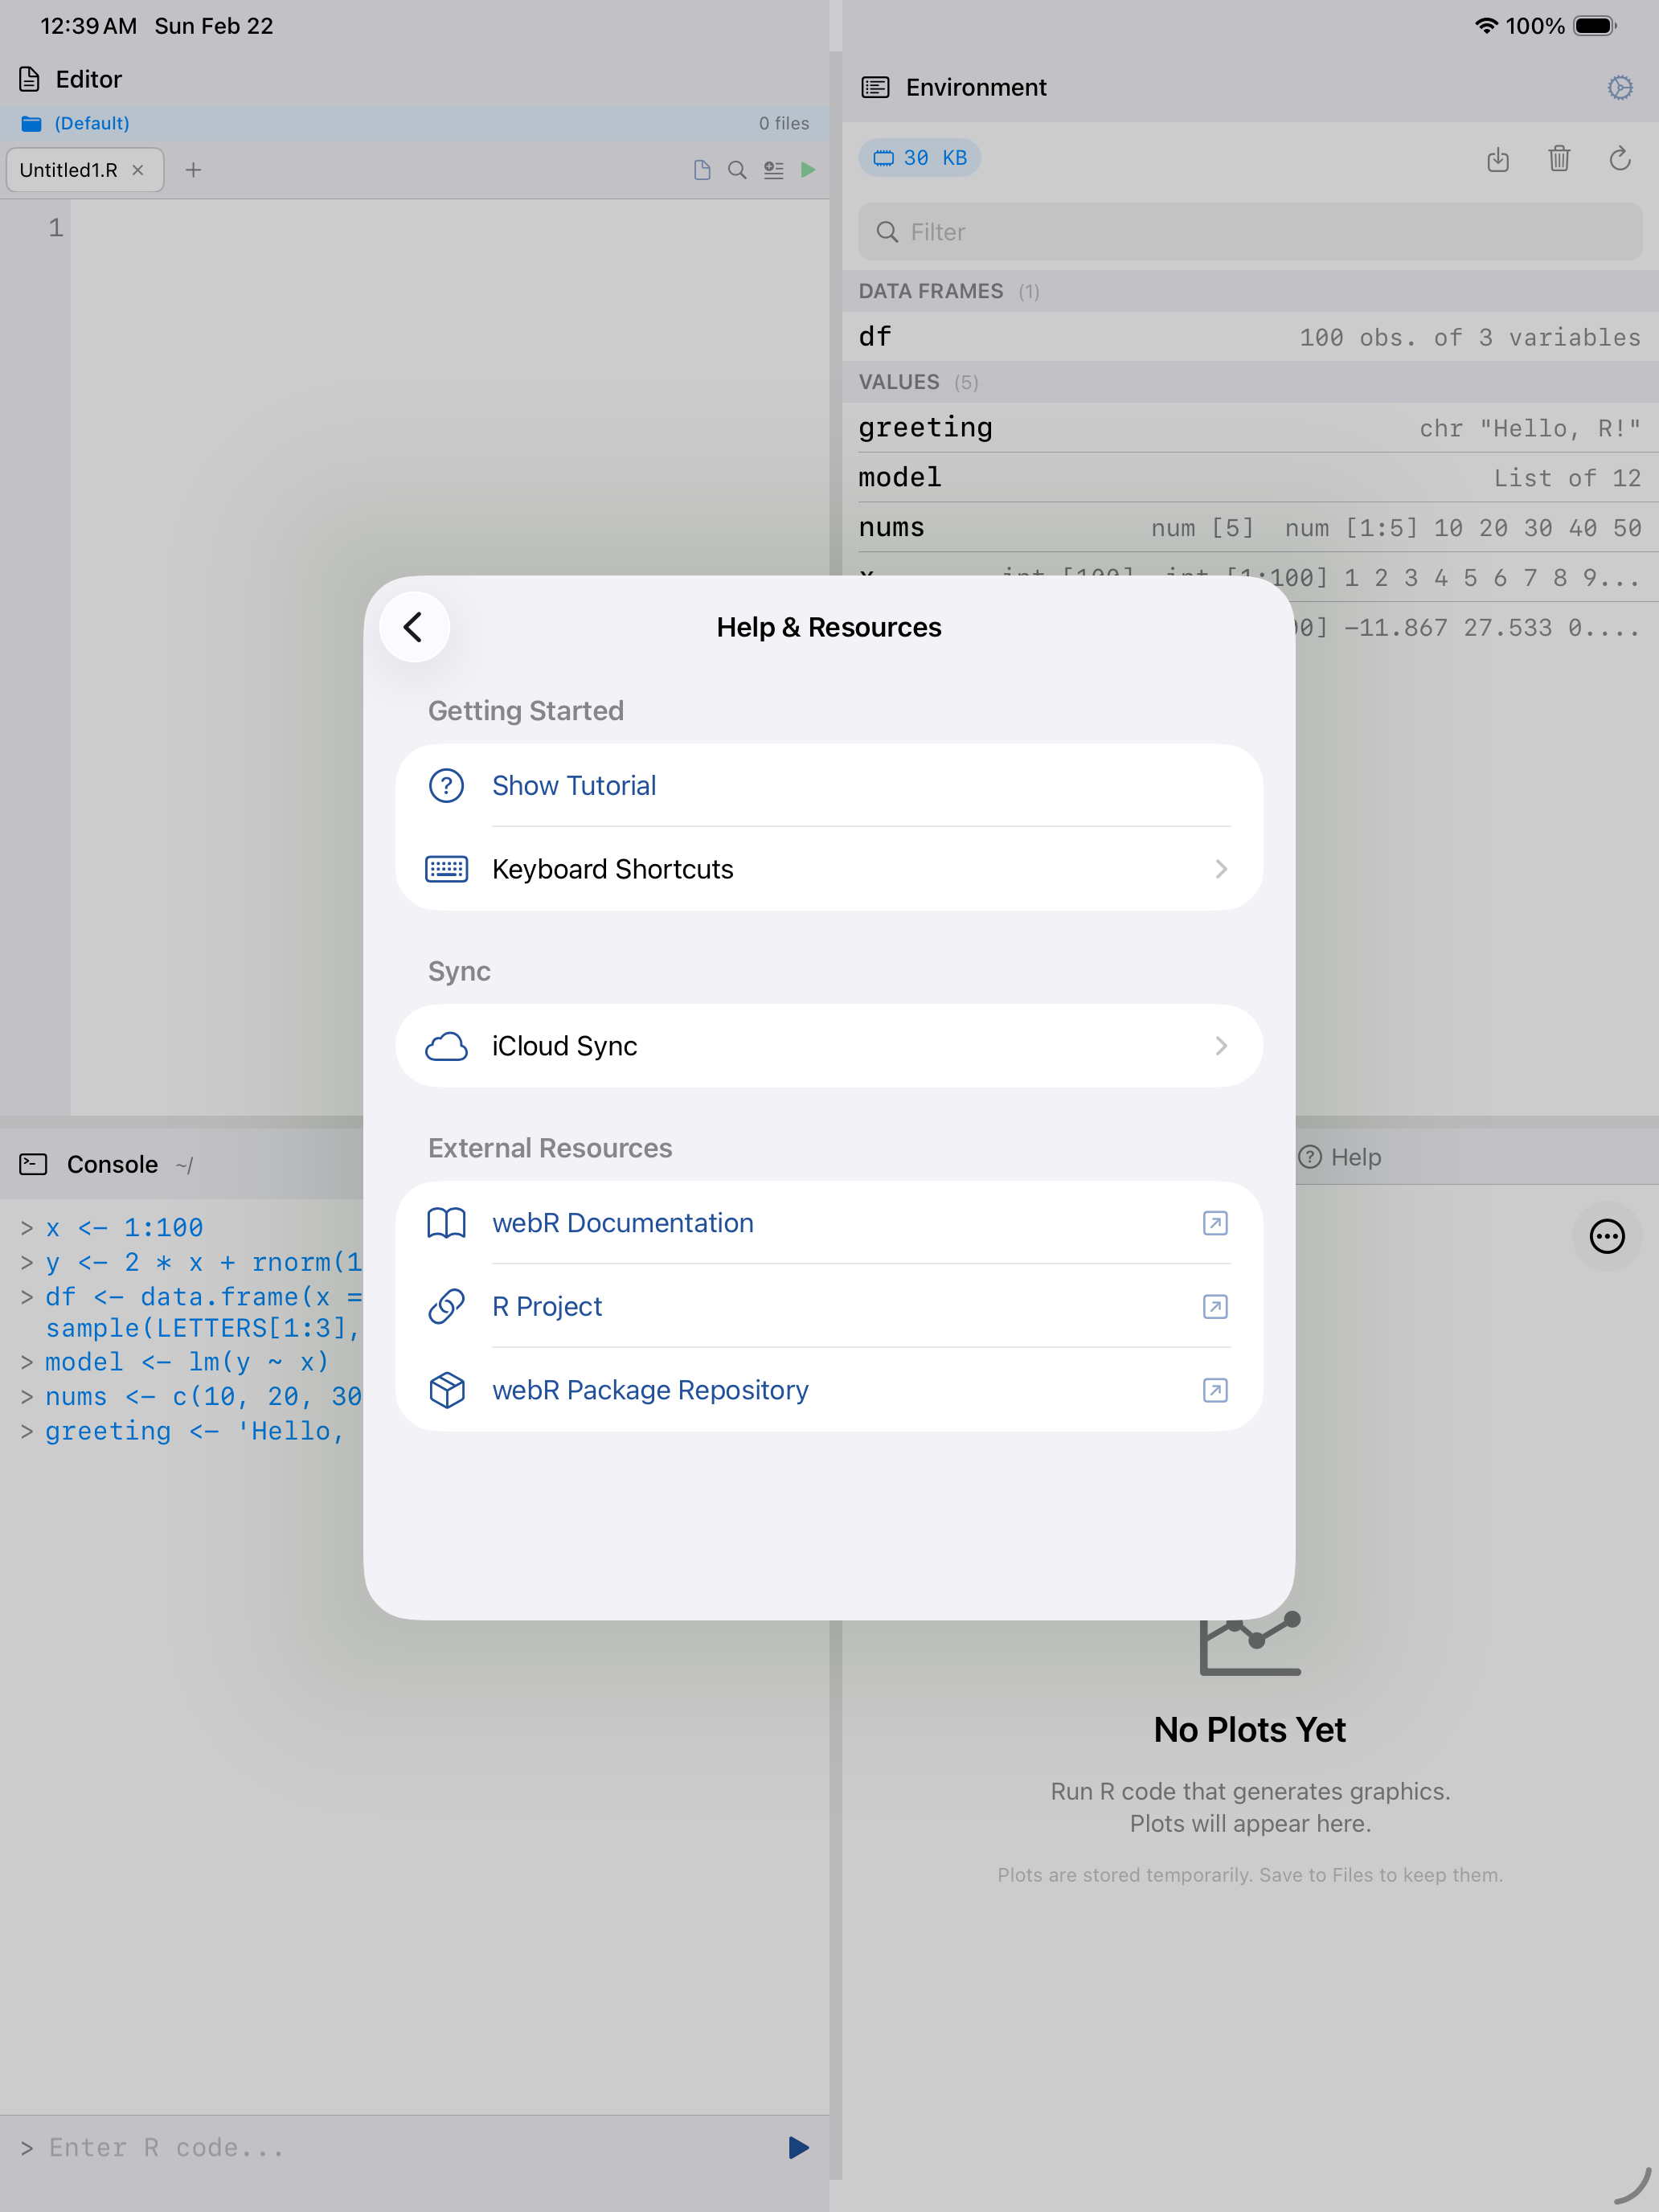Open the R Project link
Image resolution: width=1659 pixels, height=2212 pixels.
click(x=546, y=1306)
